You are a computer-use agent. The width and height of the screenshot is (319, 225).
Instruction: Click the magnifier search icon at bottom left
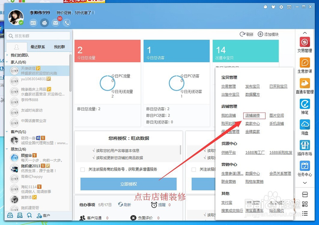29,215
